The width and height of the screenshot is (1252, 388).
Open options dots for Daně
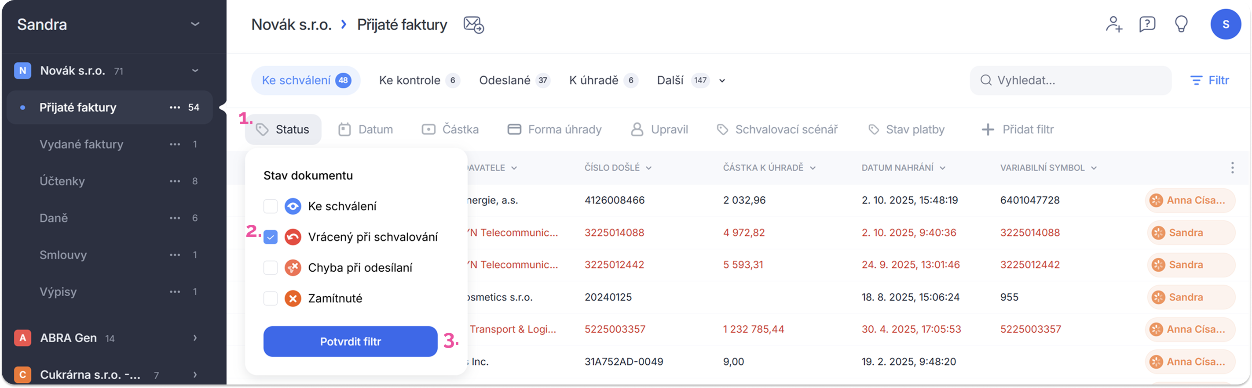[175, 218]
